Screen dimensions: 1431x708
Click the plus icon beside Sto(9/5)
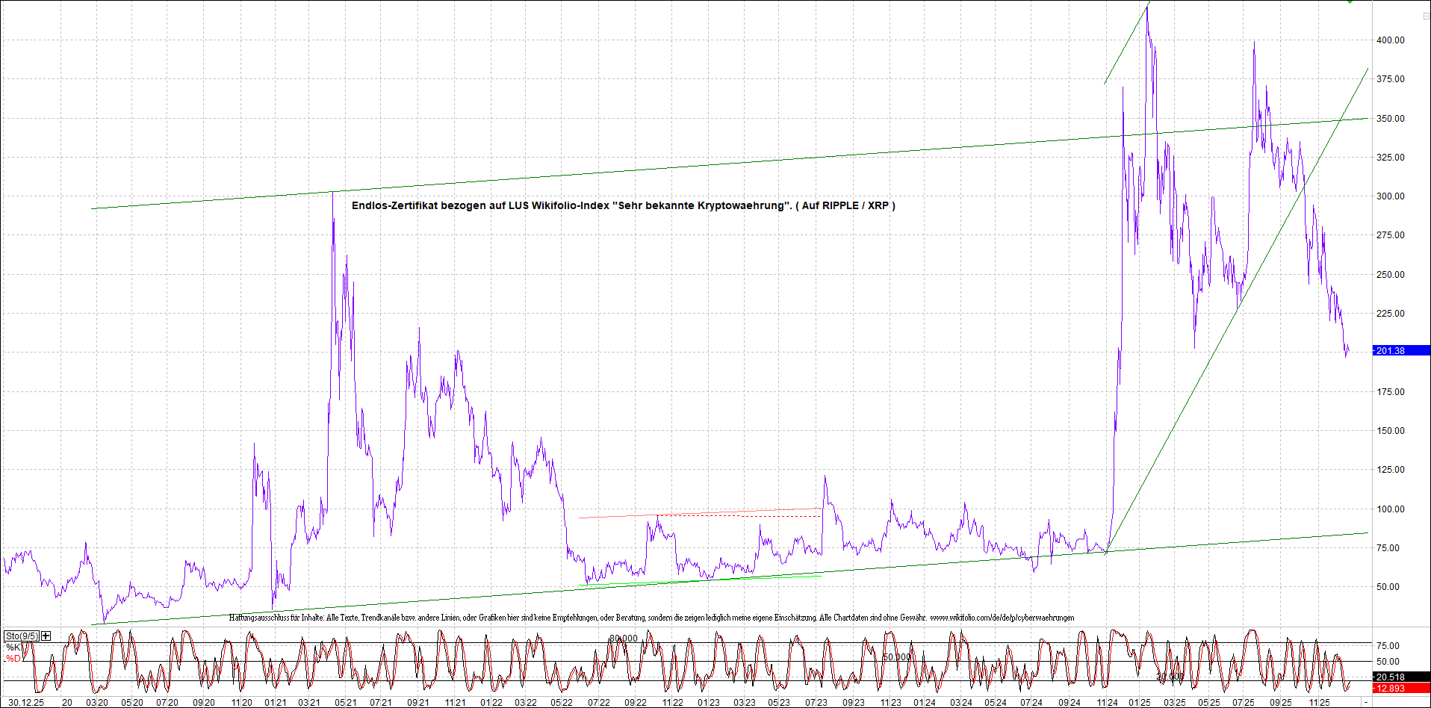46,636
